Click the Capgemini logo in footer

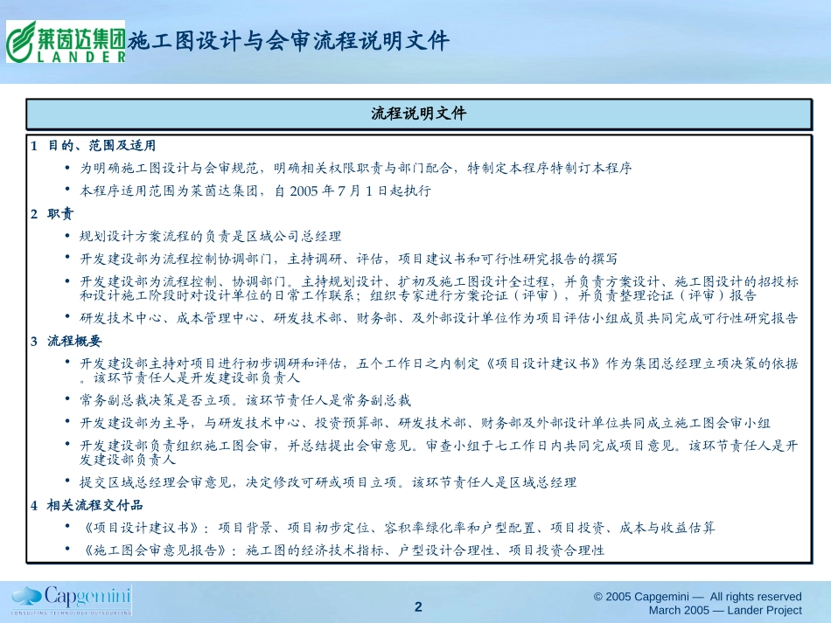point(72,600)
